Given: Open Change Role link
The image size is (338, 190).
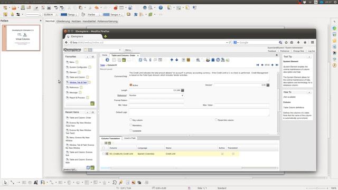Looking at the screenshot, I should [x=298, y=51].
